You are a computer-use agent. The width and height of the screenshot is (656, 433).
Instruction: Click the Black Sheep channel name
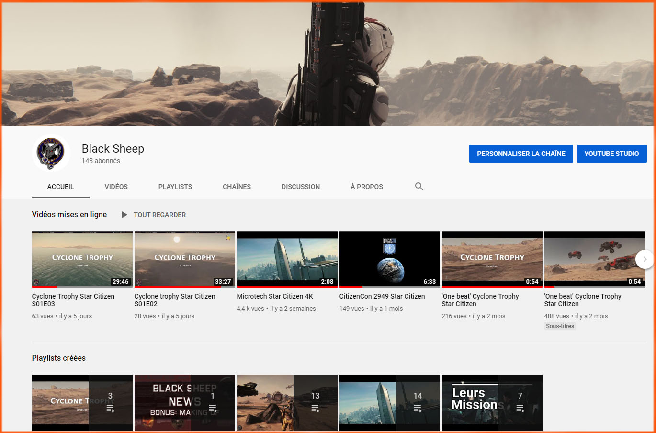[x=113, y=149]
